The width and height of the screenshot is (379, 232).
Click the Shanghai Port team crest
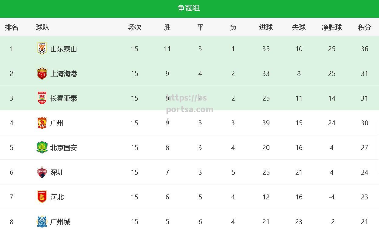coord(42,73)
